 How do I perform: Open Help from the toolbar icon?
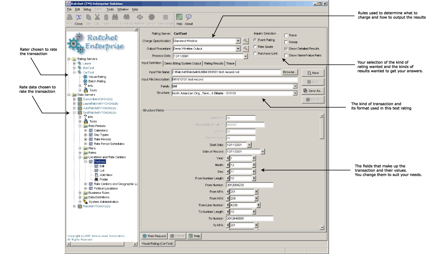pos(179,18)
